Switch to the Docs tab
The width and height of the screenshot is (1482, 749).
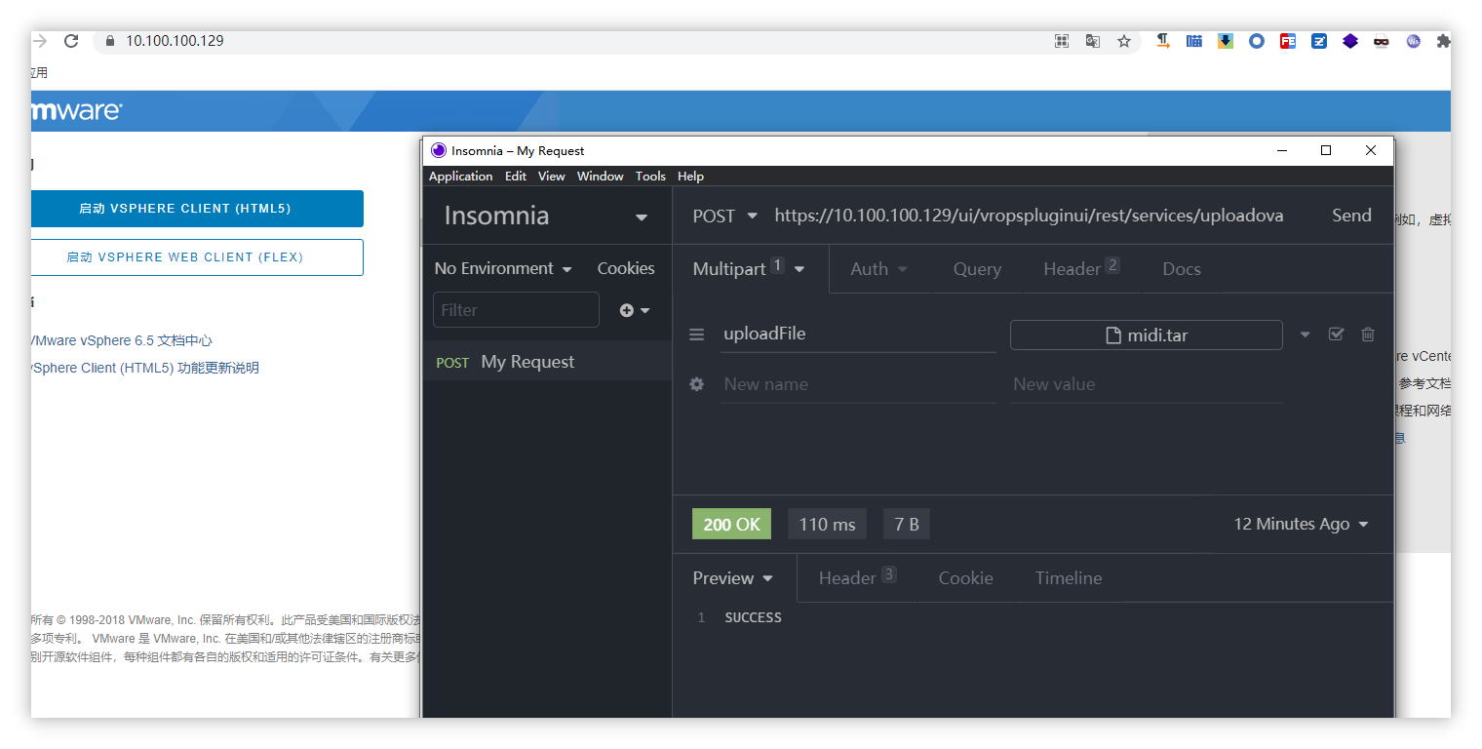coord(1182,269)
